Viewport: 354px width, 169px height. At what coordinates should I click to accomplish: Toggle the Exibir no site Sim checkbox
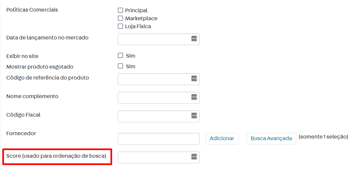point(120,56)
